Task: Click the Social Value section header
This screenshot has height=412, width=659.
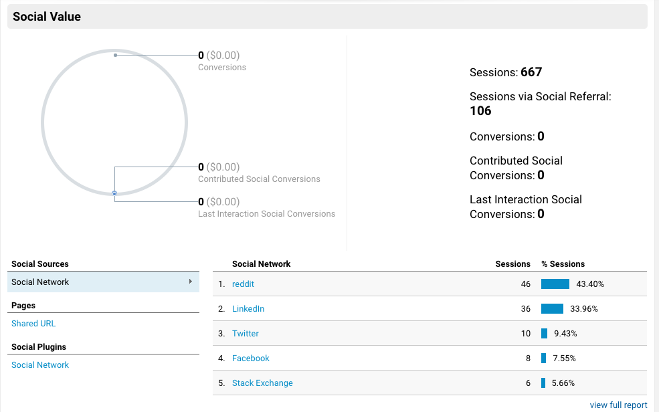Action: [47, 17]
